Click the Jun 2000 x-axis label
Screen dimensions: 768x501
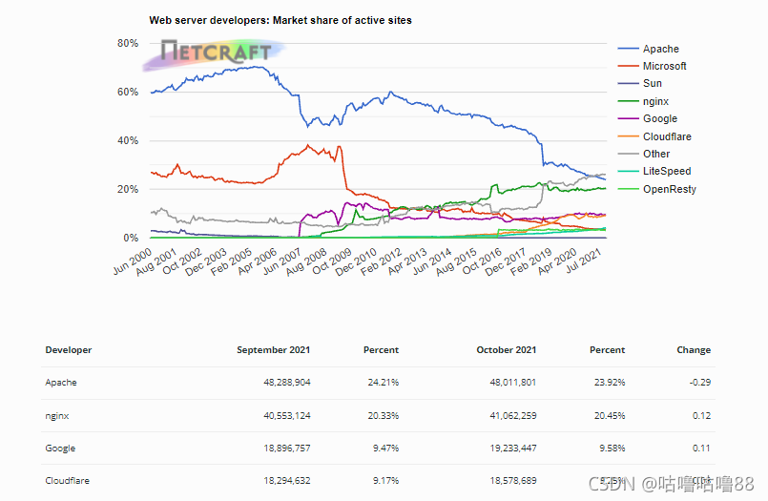(133, 262)
